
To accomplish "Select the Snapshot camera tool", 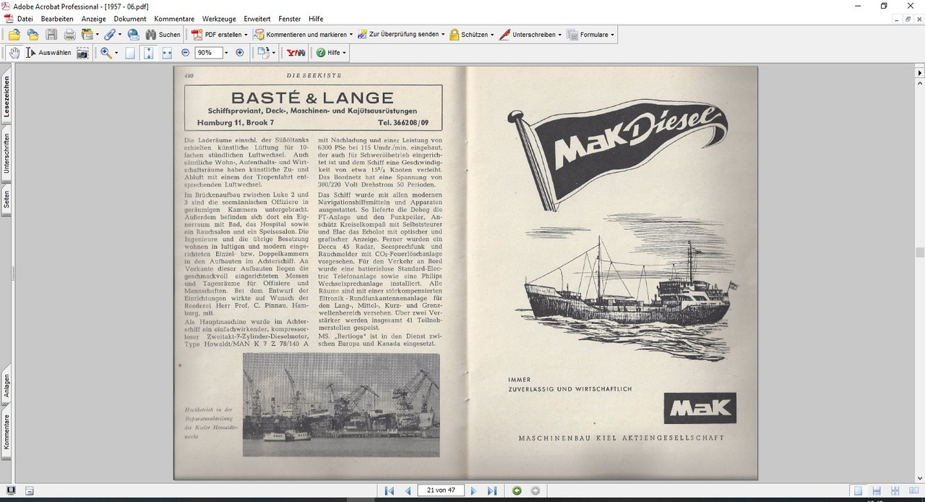I will [x=83, y=53].
